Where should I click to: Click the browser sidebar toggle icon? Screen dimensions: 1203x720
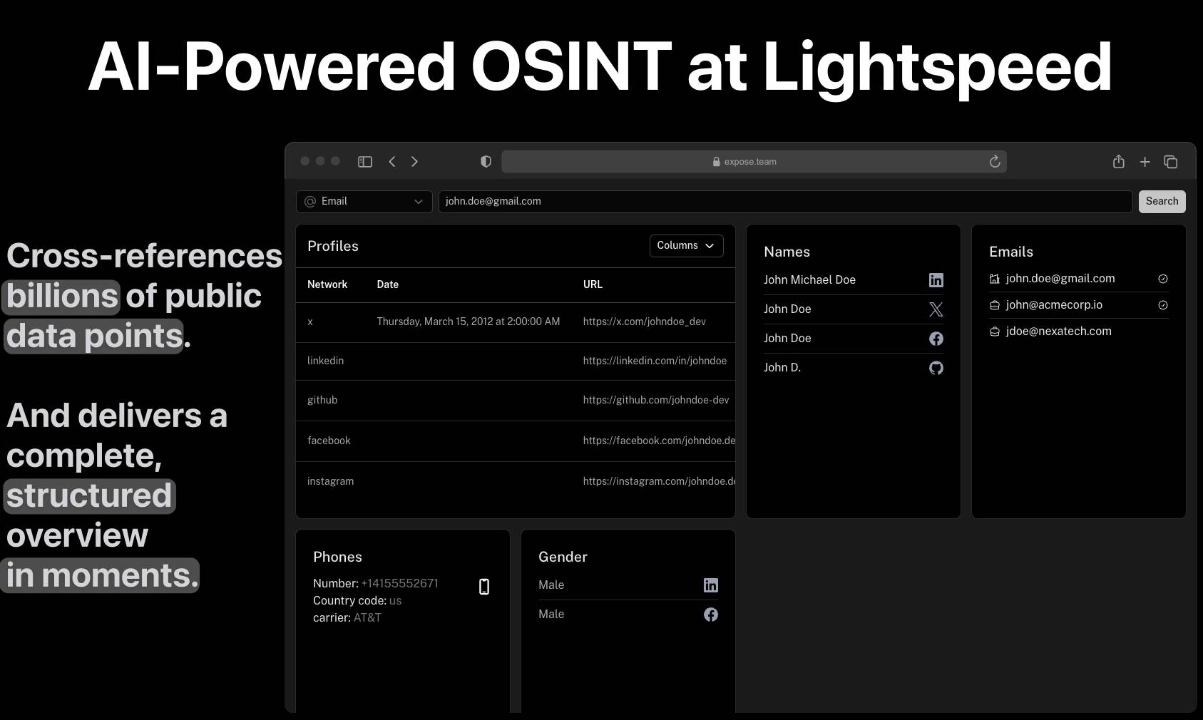(x=365, y=162)
